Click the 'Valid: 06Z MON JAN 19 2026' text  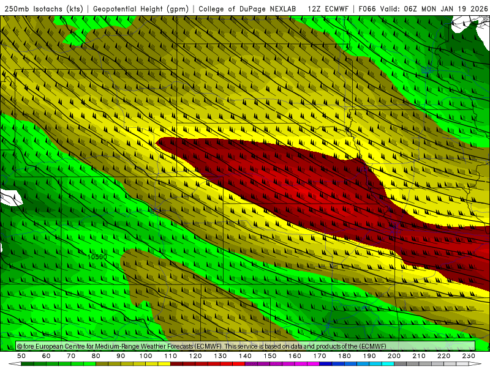click(x=434, y=9)
